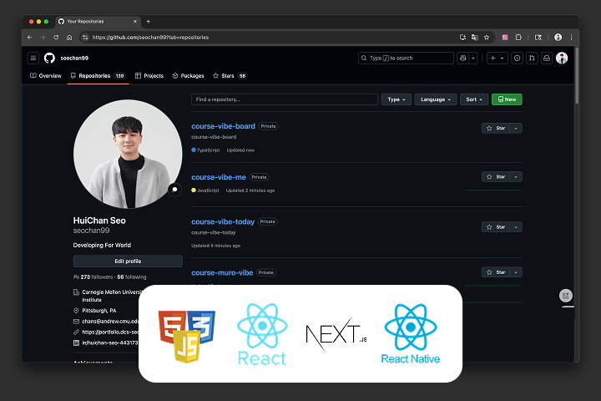The height and width of the screenshot is (401, 601).
Task: Expand star lists dropdown for course-muro-vibe
Action: tap(516, 272)
